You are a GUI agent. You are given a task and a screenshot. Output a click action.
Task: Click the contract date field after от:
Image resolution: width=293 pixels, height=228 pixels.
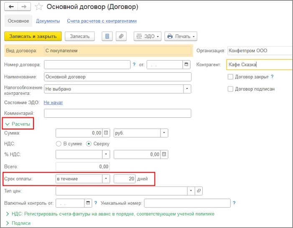coord(165,65)
